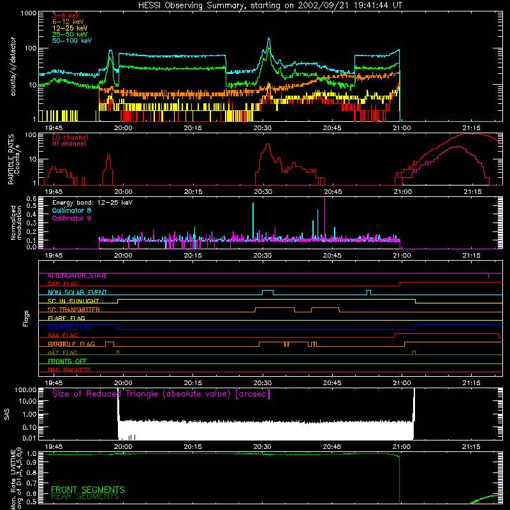Click the tall magenta Collimator 9 spike near 20:43
This screenshot has height=510, width=510.
(324, 219)
